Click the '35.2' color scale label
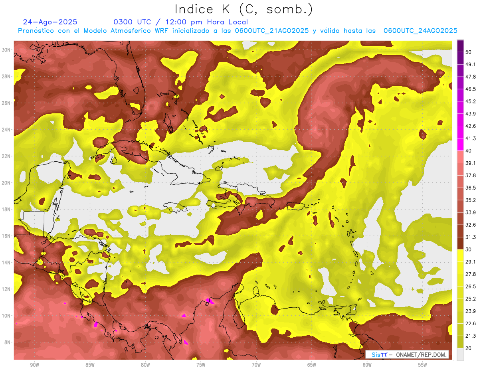 pyautogui.click(x=470, y=200)
